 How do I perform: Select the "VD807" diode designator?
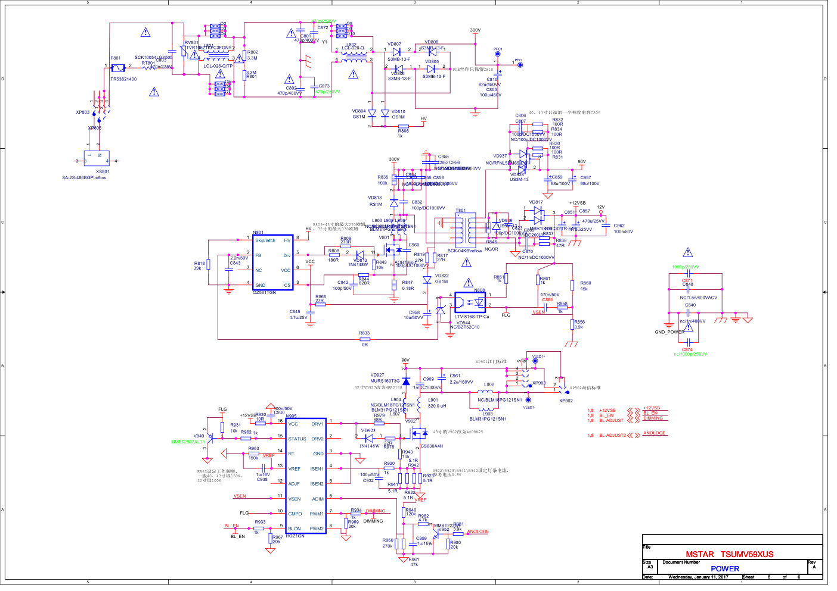394,44
